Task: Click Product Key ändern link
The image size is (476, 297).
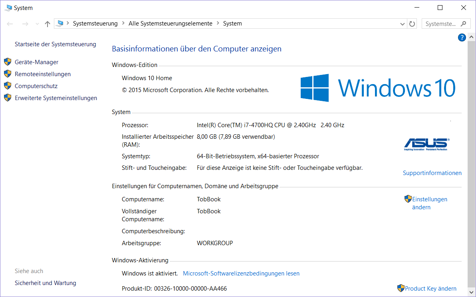Action: click(430, 289)
